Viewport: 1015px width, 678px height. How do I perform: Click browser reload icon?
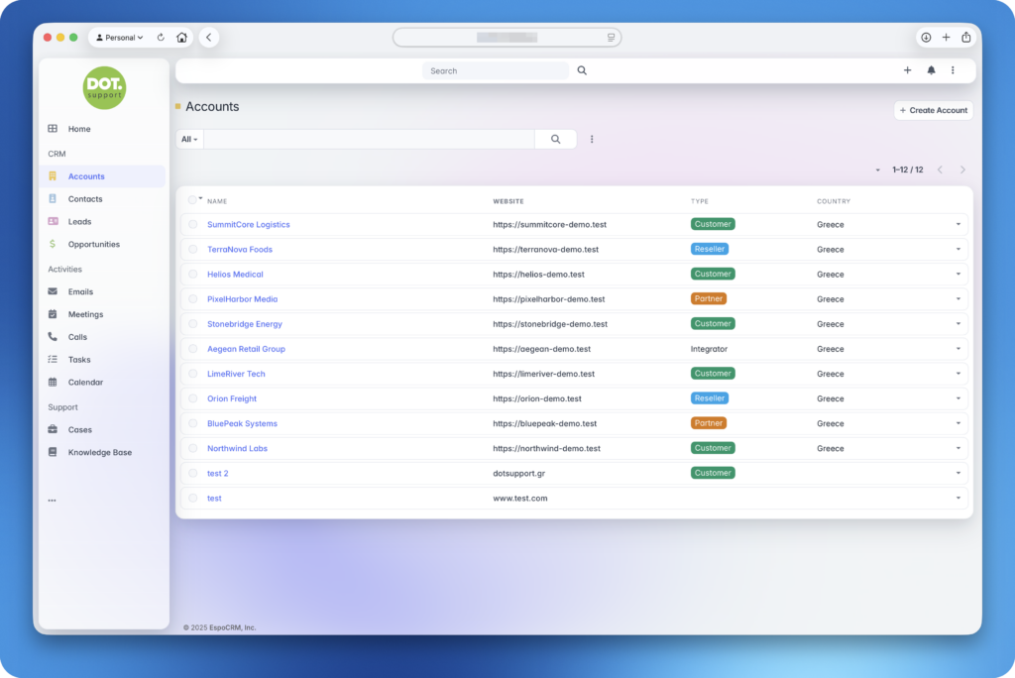161,38
